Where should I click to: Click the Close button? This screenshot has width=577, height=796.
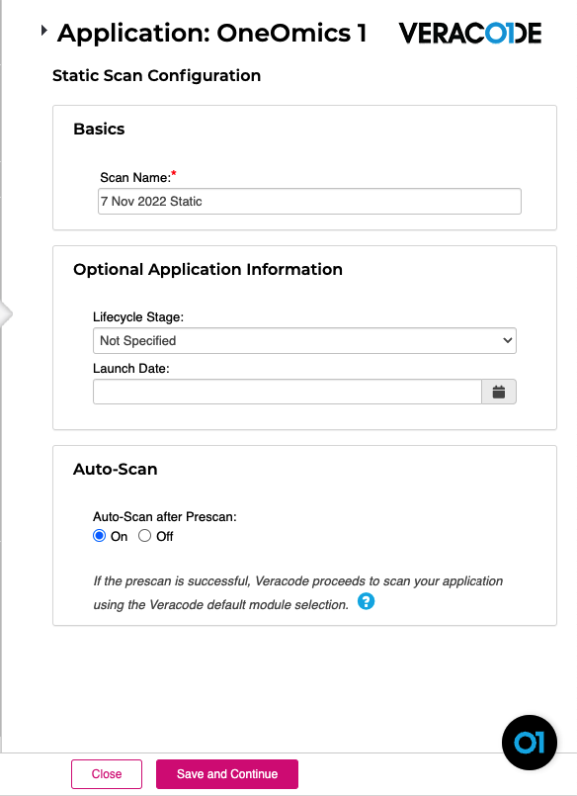(106, 774)
